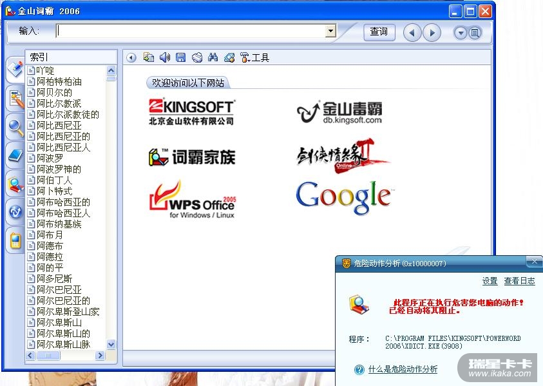Close the 危险动作分析 popup window
This screenshot has width=543, height=386.
(x=535, y=262)
